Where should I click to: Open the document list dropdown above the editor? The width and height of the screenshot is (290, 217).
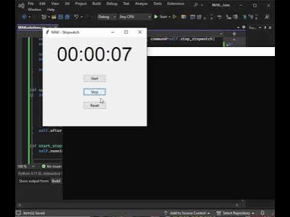[238, 27]
